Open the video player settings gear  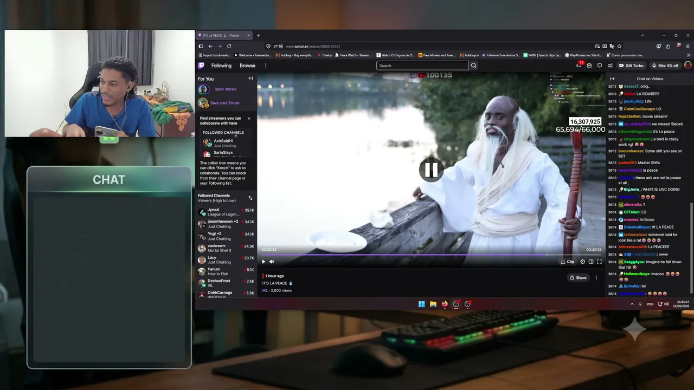(x=583, y=262)
